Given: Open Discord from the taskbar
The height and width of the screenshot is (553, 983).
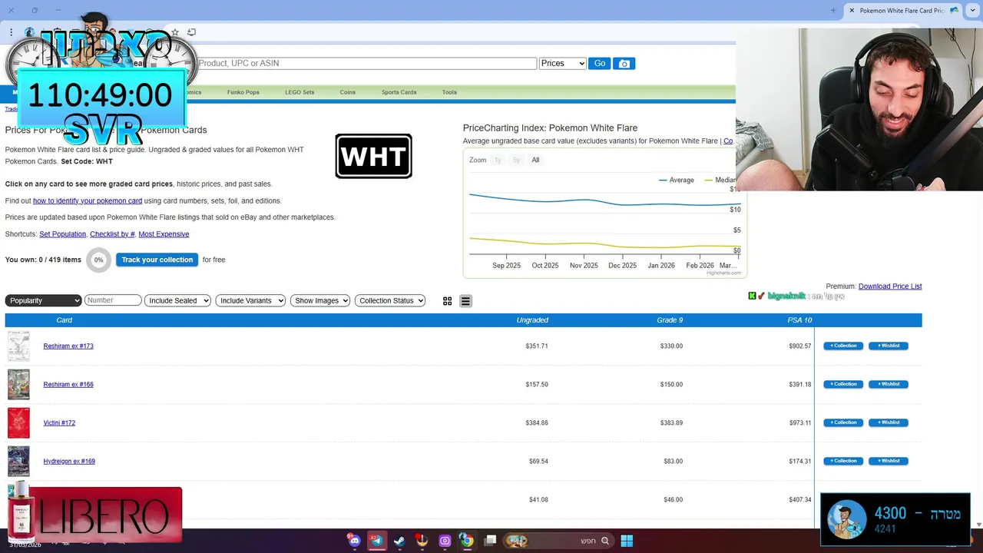Looking at the screenshot, I should pos(354,541).
